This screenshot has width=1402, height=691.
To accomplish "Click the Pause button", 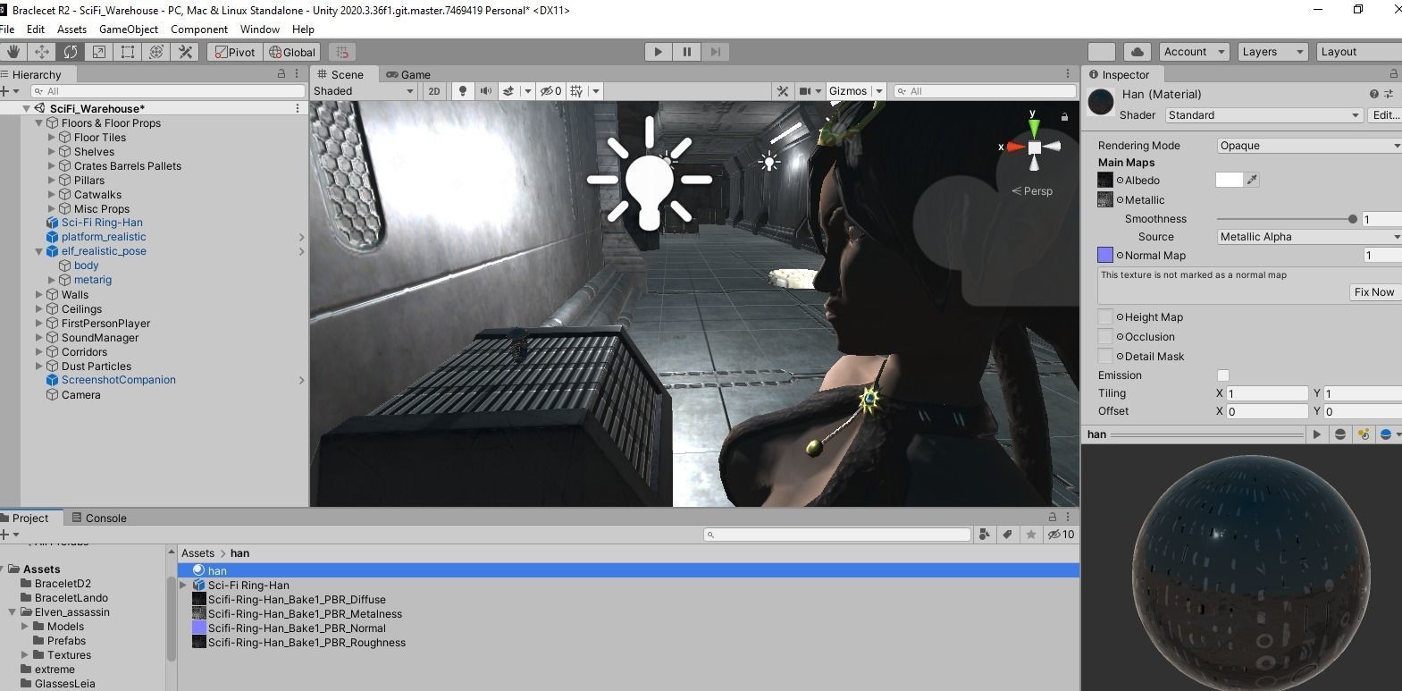I will (x=687, y=52).
